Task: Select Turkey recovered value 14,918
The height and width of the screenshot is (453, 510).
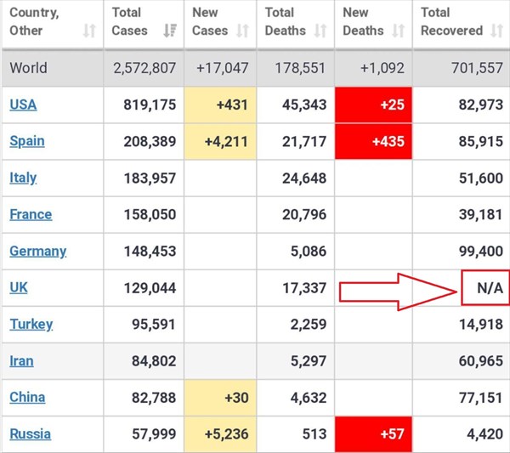Action: pyautogui.click(x=481, y=325)
